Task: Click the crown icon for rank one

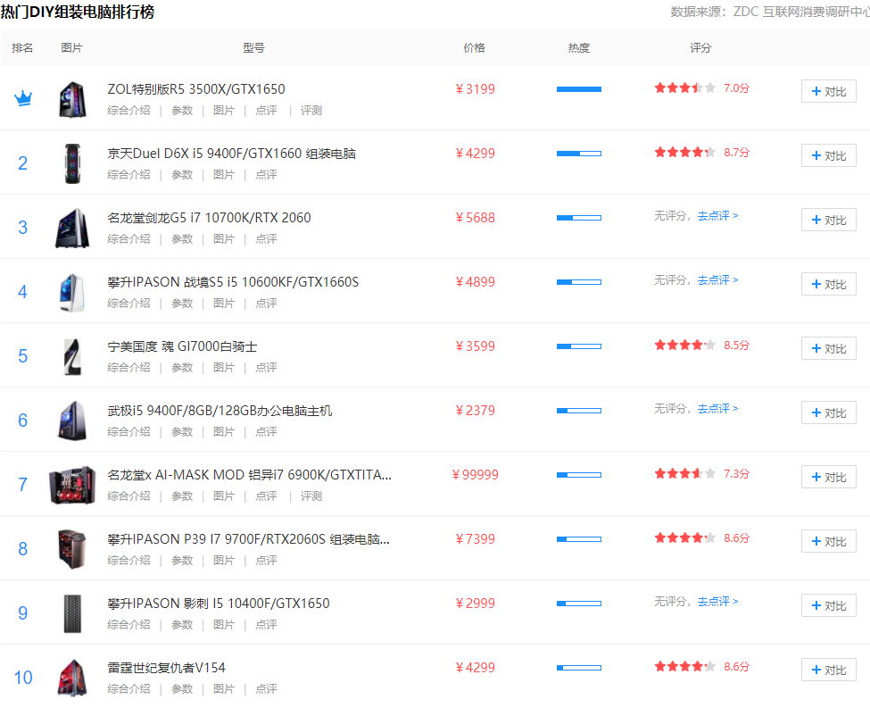Action: click(x=23, y=98)
